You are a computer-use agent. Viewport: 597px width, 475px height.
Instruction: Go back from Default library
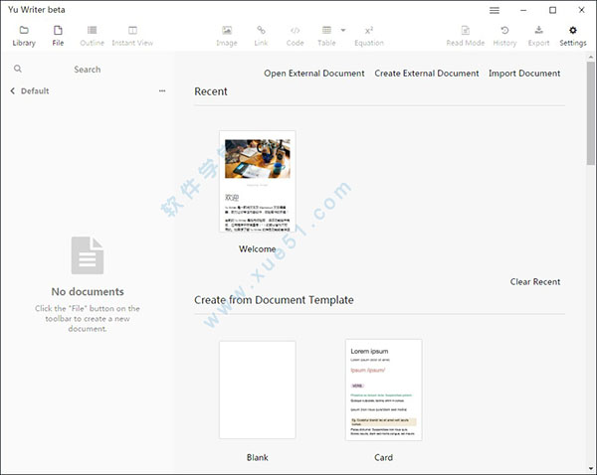tap(13, 90)
